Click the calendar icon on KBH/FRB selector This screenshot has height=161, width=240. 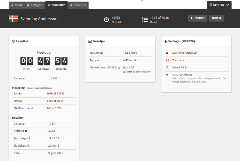(211, 5)
